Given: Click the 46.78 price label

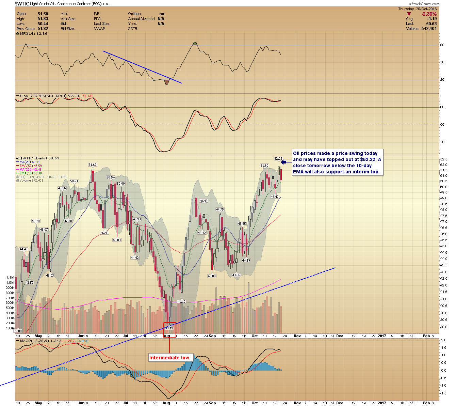Looking at the screenshot, I should (x=36, y=221).
